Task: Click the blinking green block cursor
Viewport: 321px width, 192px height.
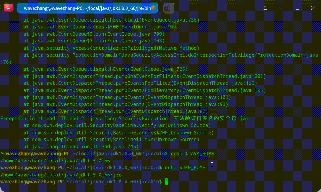Action: (166, 181)
